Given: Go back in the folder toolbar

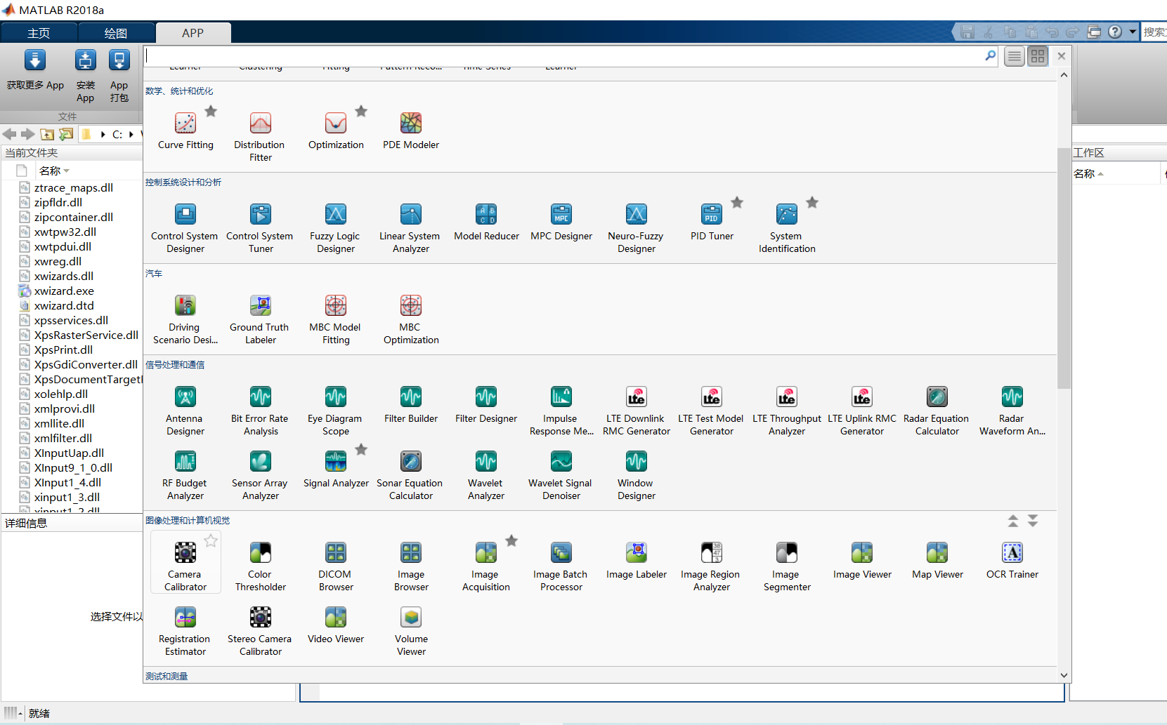Looking at the screenshot, I should (9, 134).
